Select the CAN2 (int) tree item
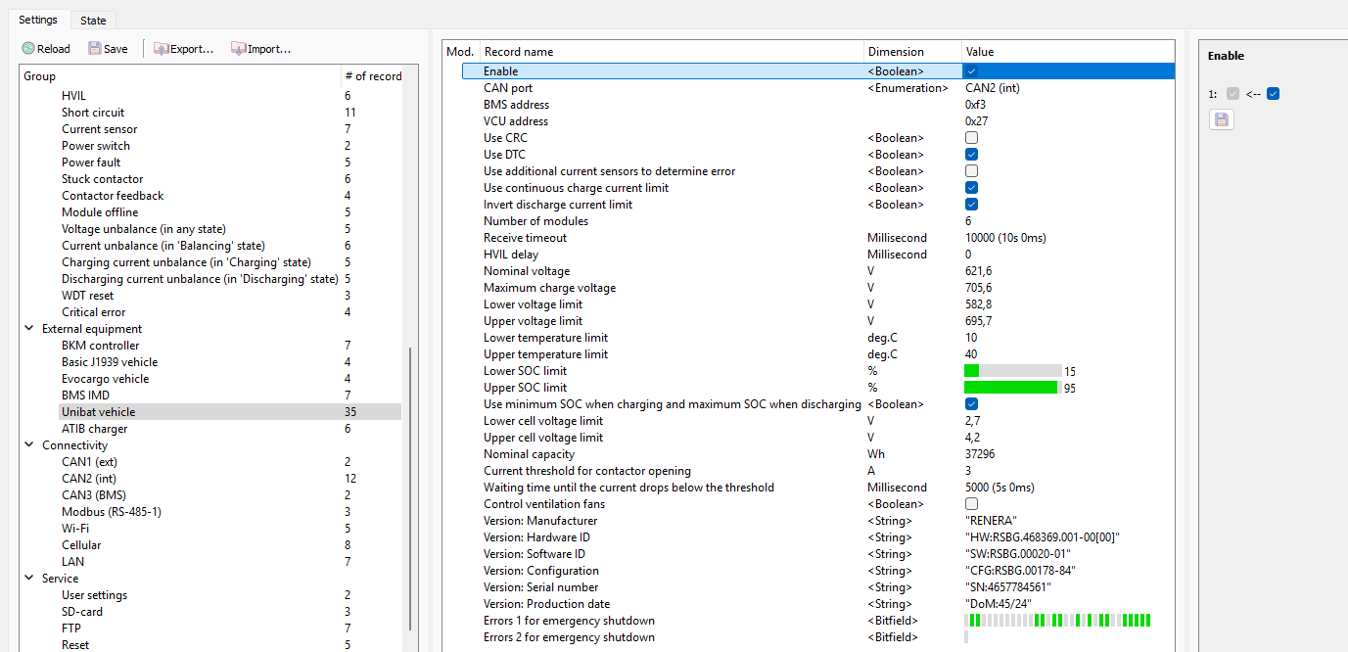Screen dimensions: 1348x652 tap(88, 479)
